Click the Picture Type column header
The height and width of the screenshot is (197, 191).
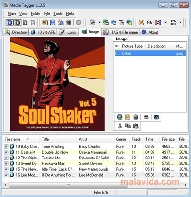(x=132, y=46)
